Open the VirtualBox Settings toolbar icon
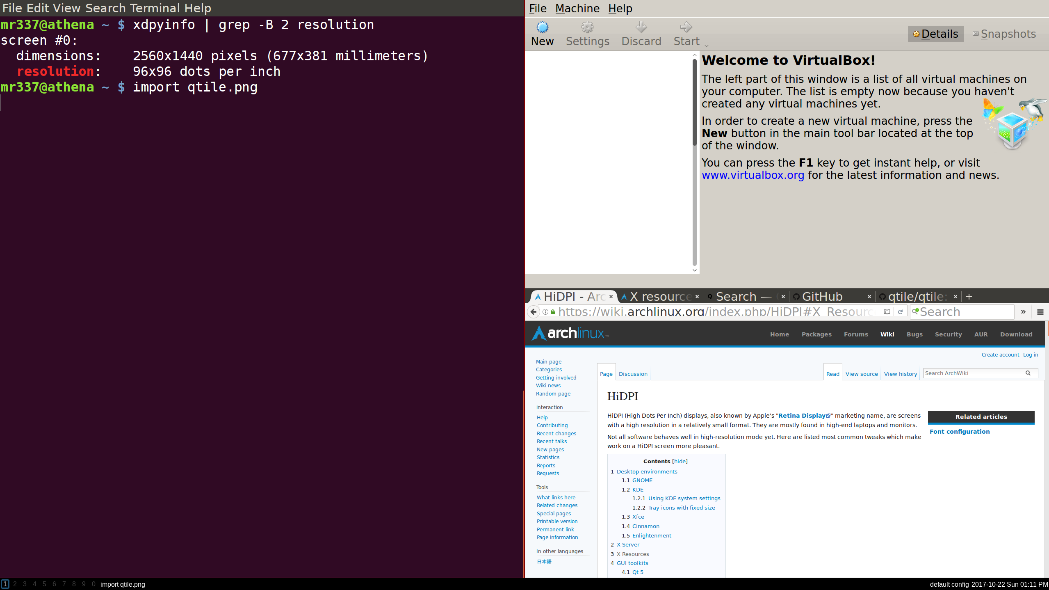The image size is (1049, 590). tap(587, 33)
